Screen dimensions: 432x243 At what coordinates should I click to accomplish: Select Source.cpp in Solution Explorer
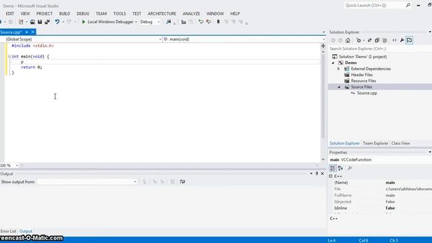coord(367,93)
